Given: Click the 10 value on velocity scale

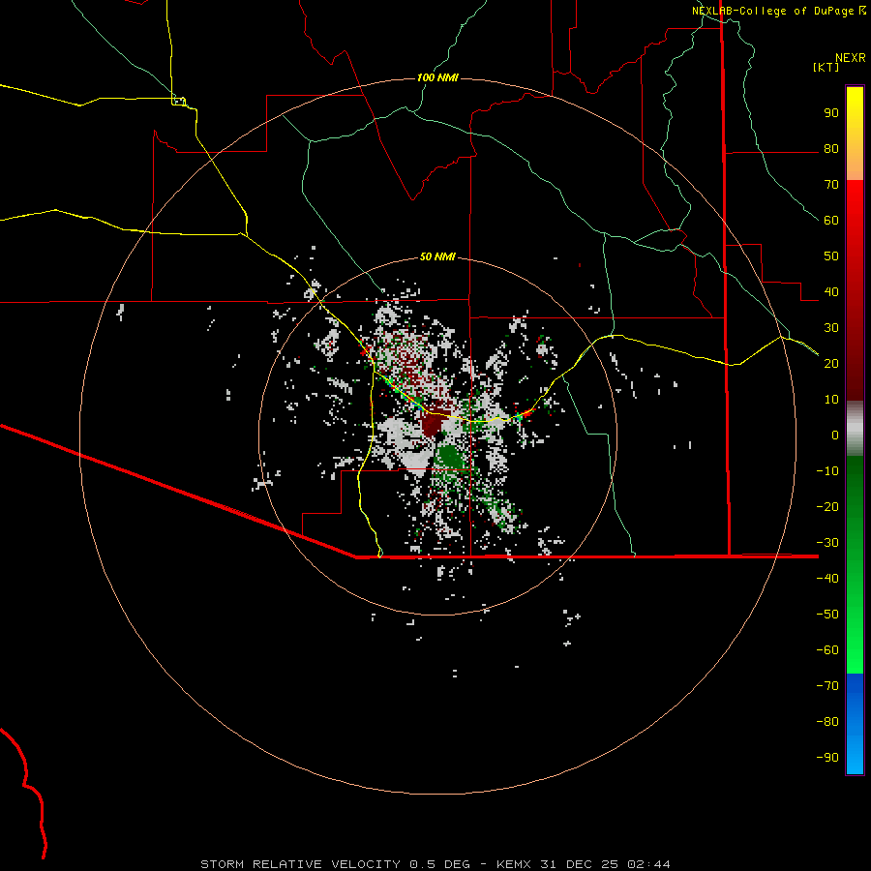Looking at the screenshot, I should pyautogui.click(x=831, y=400).
